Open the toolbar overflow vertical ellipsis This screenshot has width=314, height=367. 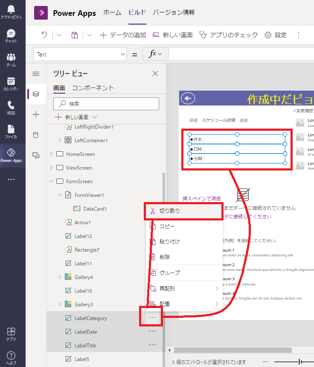pyautogui.click(x=299, y=35)
